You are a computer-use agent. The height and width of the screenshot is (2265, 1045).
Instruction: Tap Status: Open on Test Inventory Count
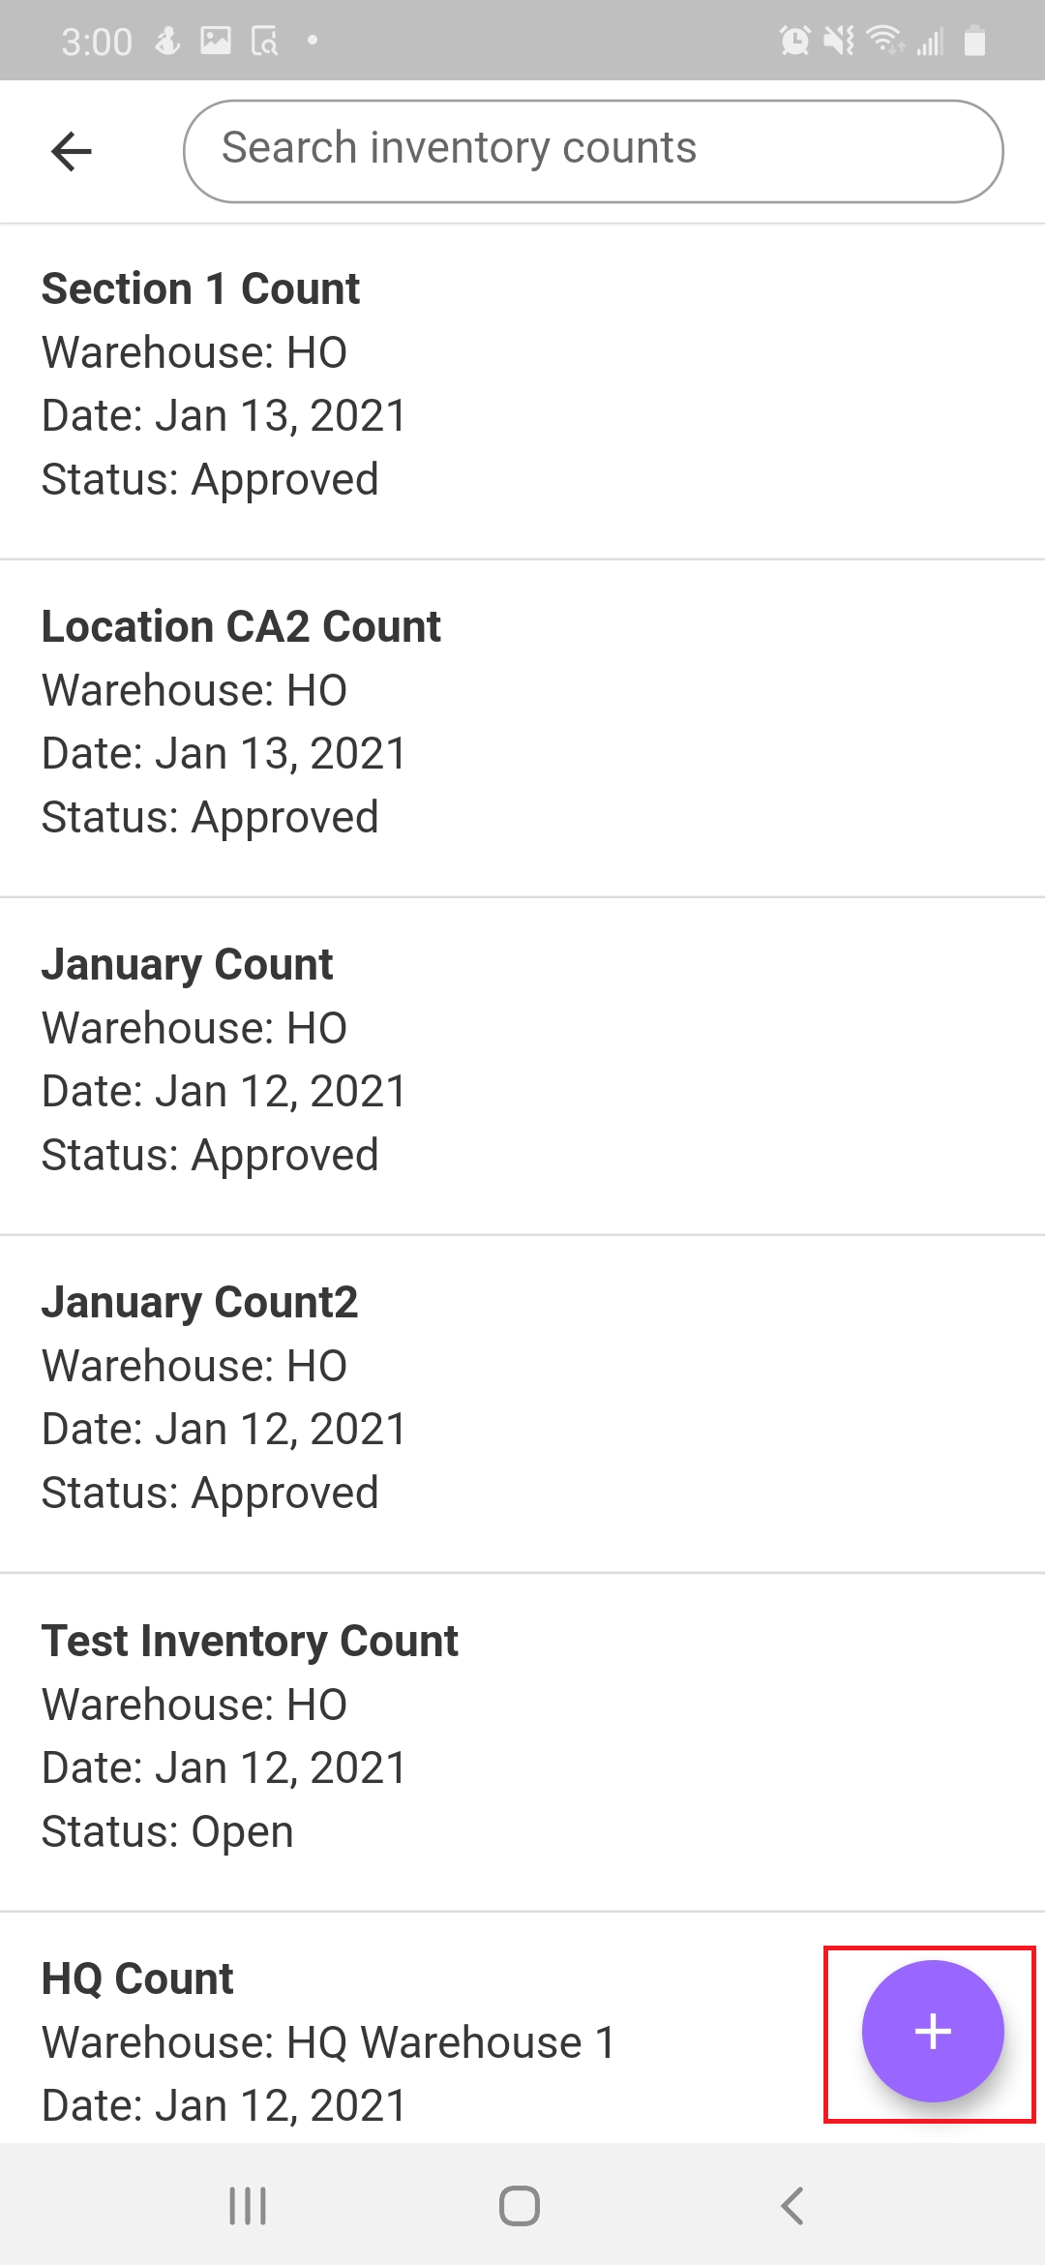coord(167,1831)
